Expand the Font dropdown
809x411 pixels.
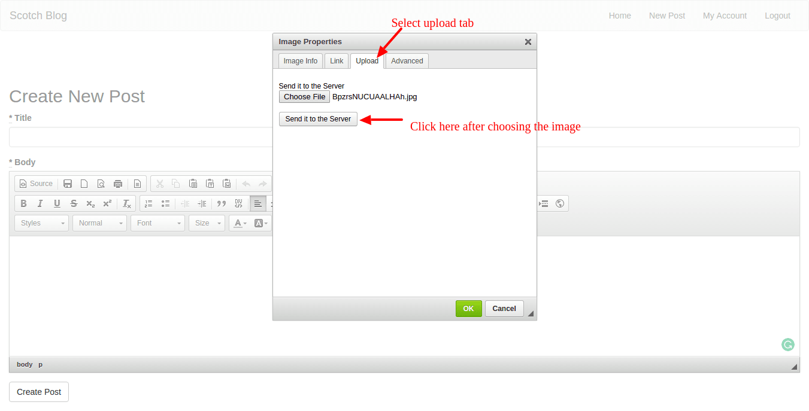point(158,223)
